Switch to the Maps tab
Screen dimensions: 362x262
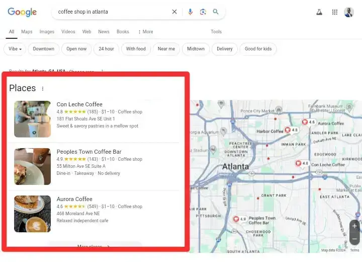tap(27, 32)
